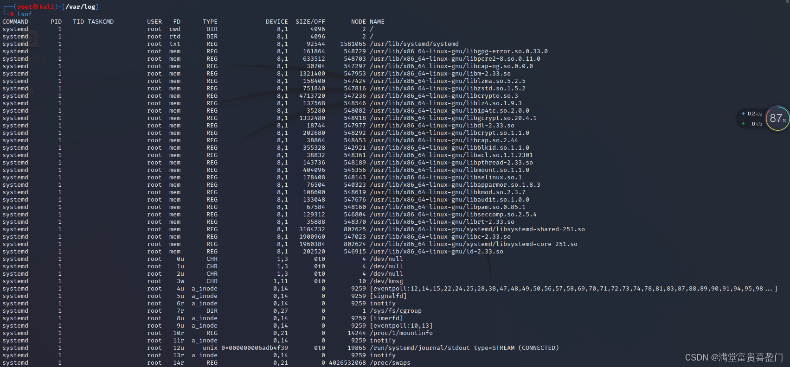Screen dimensions: 790x367
Task: Click the node number 1581065
Action: [353, 44]
